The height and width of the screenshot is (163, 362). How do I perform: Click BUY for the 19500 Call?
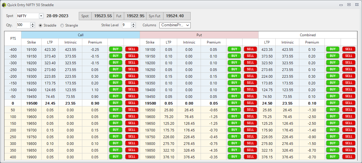point(116,103)
